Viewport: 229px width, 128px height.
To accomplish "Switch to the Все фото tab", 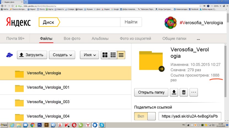I will pyautogui.click(x=72, y=39).
